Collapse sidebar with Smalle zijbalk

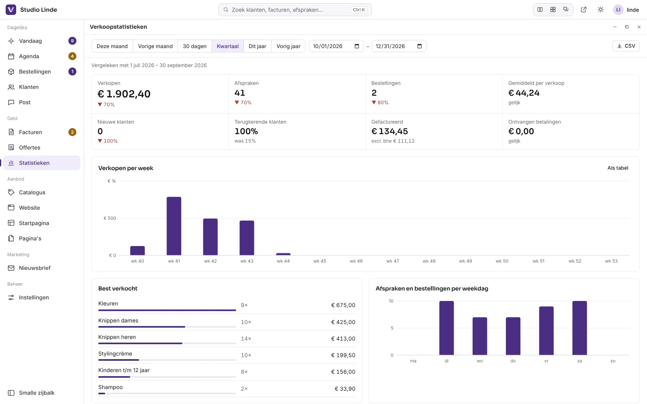[x=42, y=393]
